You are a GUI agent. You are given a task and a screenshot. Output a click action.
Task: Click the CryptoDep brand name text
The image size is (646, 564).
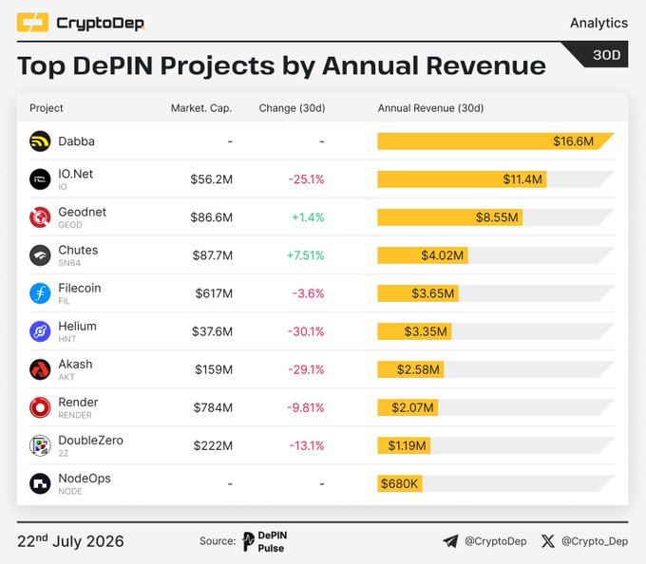100,23
